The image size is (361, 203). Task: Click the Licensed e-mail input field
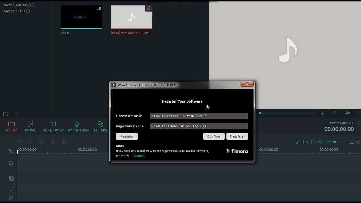tap(199, 116)
